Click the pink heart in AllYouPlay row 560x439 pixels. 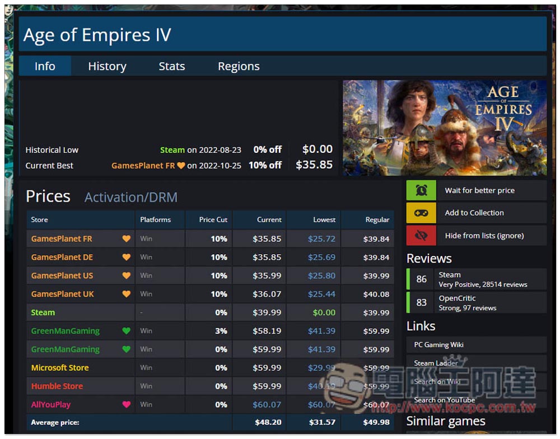point(126,404)
